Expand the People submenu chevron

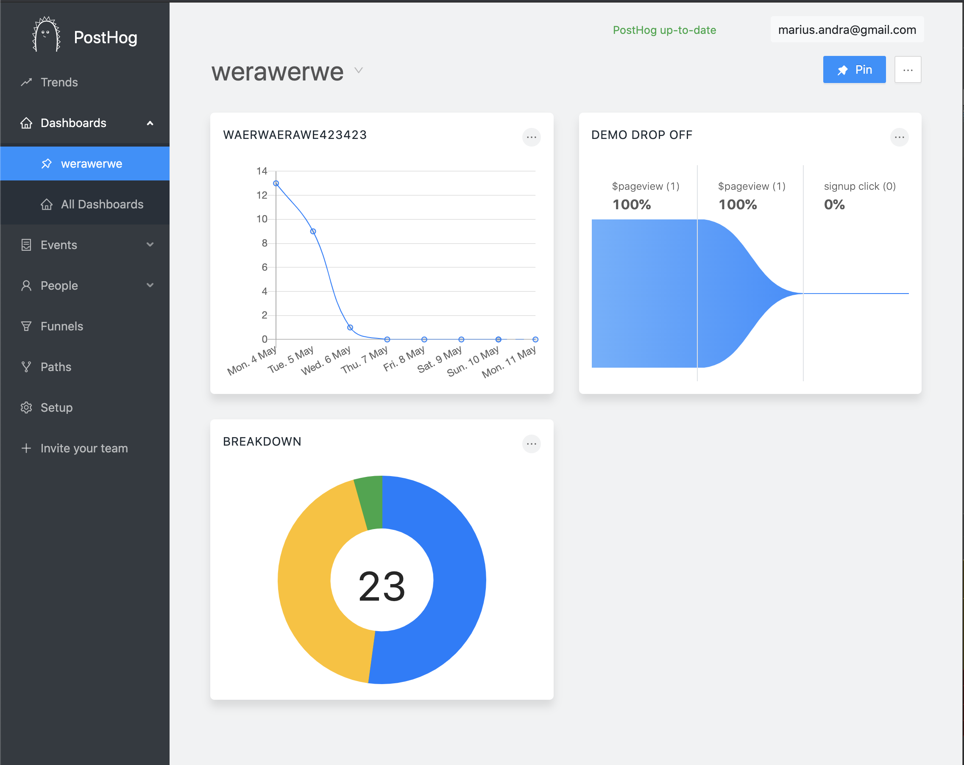[x=150, y=285]
